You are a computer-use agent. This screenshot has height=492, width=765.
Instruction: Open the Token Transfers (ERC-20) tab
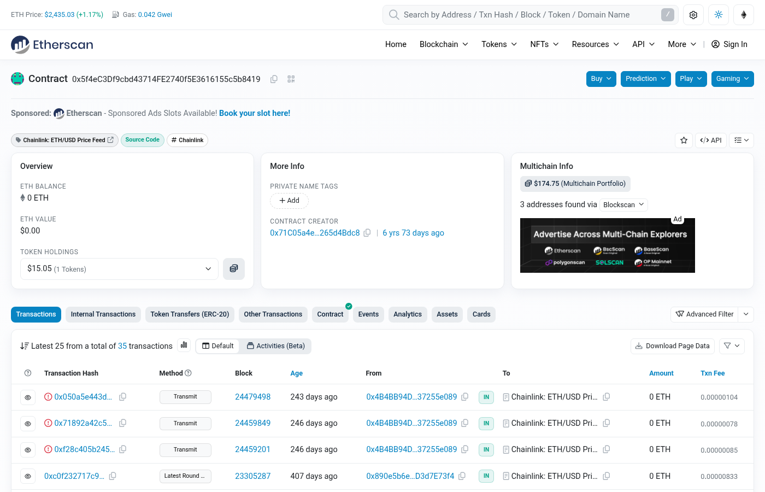tap(190, 314)
